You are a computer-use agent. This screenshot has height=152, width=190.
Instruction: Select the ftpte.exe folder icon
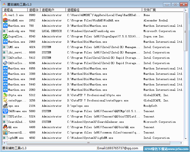tap(5, 95)
